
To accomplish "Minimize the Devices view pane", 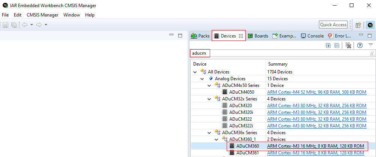I will [361, 35].
